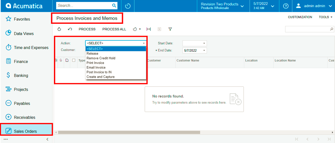
Task: Open Time and Expenses stopwatch icon
Action: coord(8,47)
